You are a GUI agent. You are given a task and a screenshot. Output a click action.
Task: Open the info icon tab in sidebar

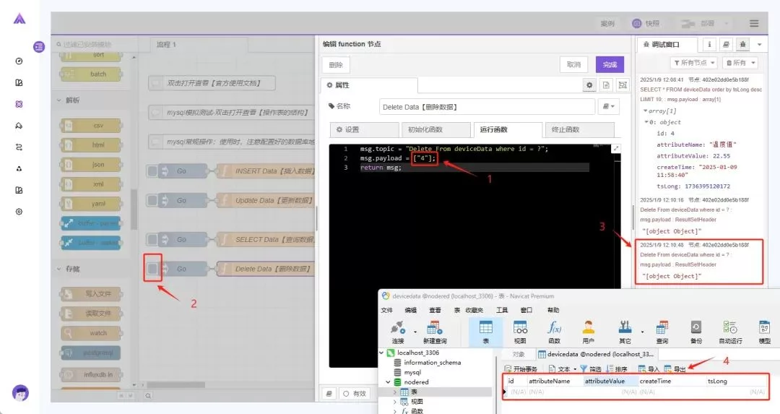click(709, 45)
